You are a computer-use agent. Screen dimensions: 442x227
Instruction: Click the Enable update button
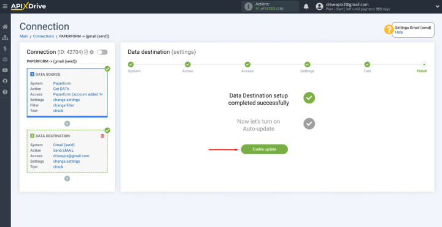265,149
